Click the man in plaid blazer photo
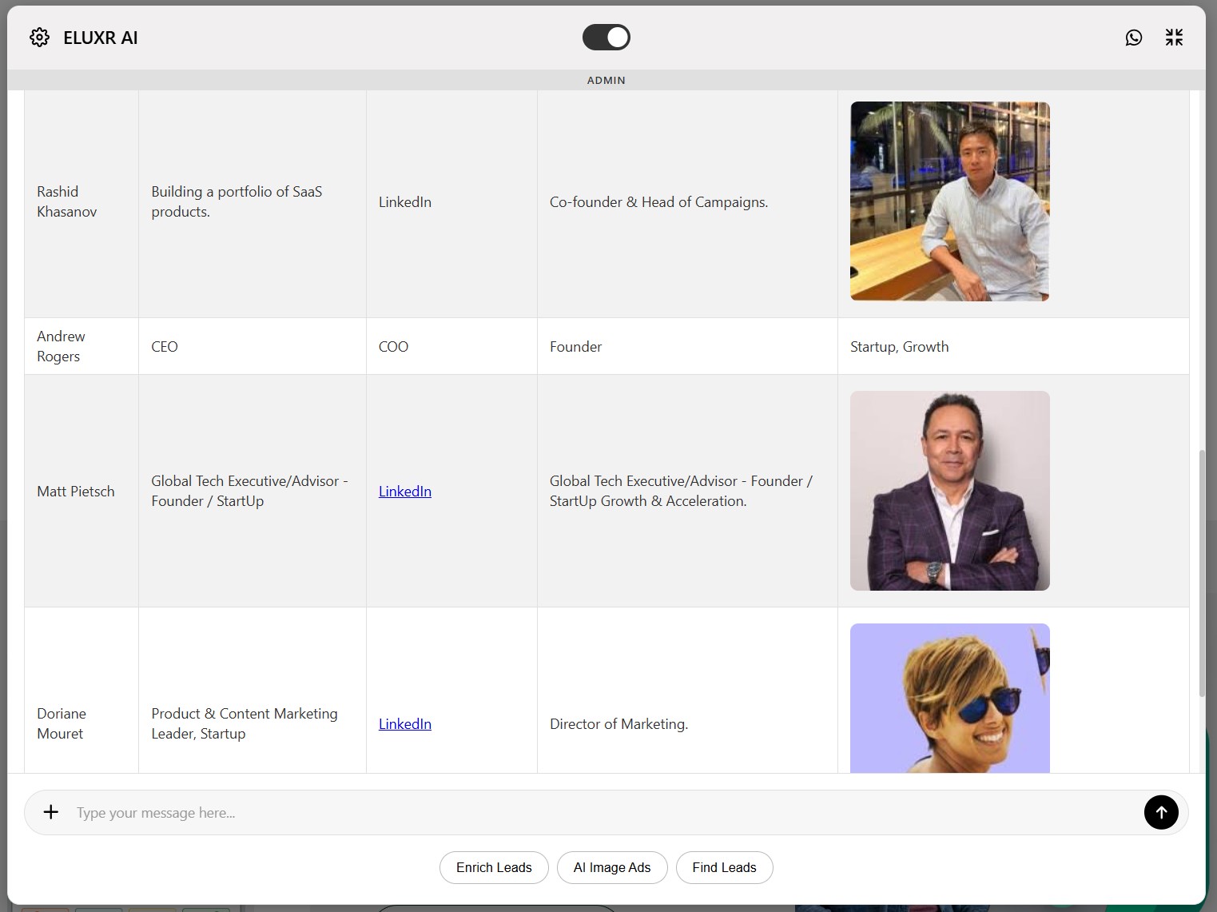This screenshot has height=912, width=1217. pos(949,491)
